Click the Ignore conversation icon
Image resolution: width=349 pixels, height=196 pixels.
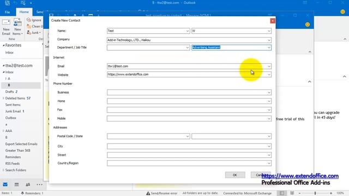29,20
